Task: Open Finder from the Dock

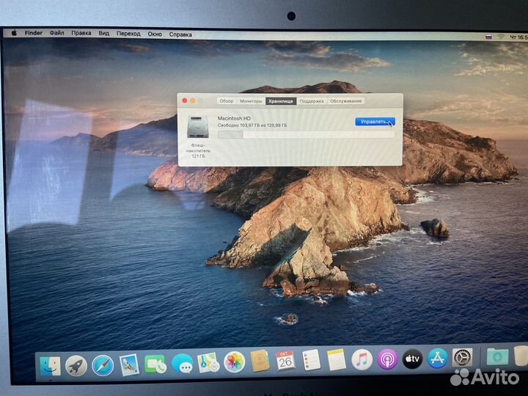Action: coord(50,366)
